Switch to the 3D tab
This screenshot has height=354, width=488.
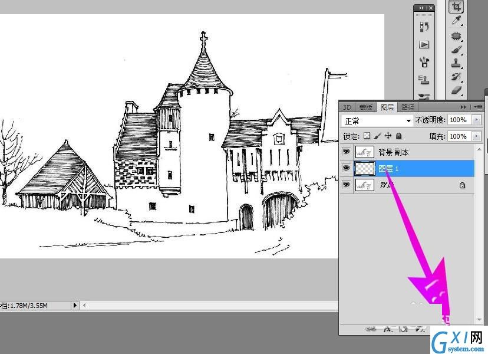click(x=347, y=107)
